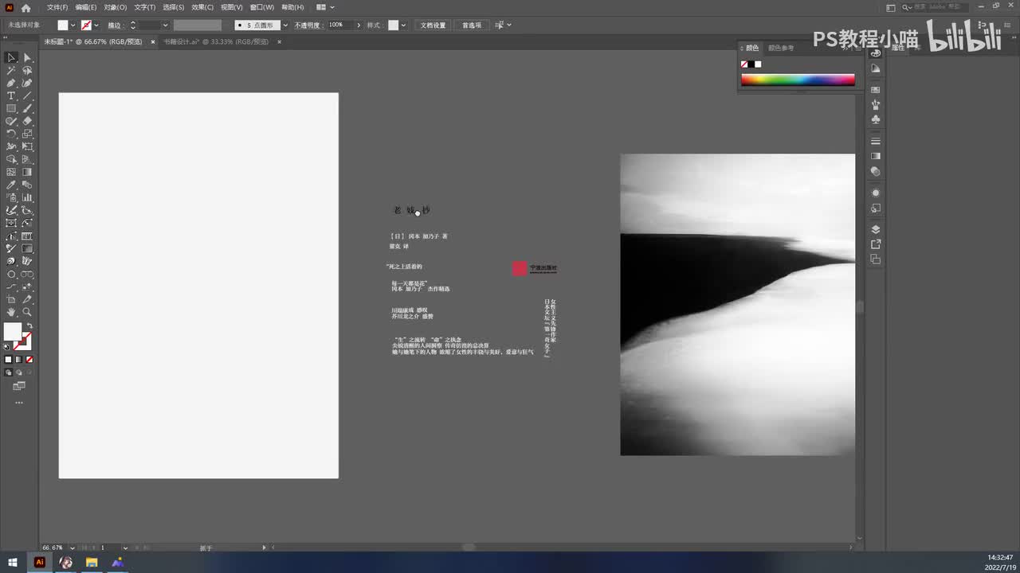
Task: Select the Zoom magnifier tool
Action: pyautogui.click(x=27, y=312)
